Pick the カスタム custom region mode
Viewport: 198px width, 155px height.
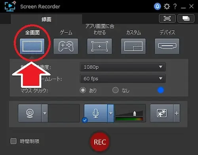[x=133, y=46]
